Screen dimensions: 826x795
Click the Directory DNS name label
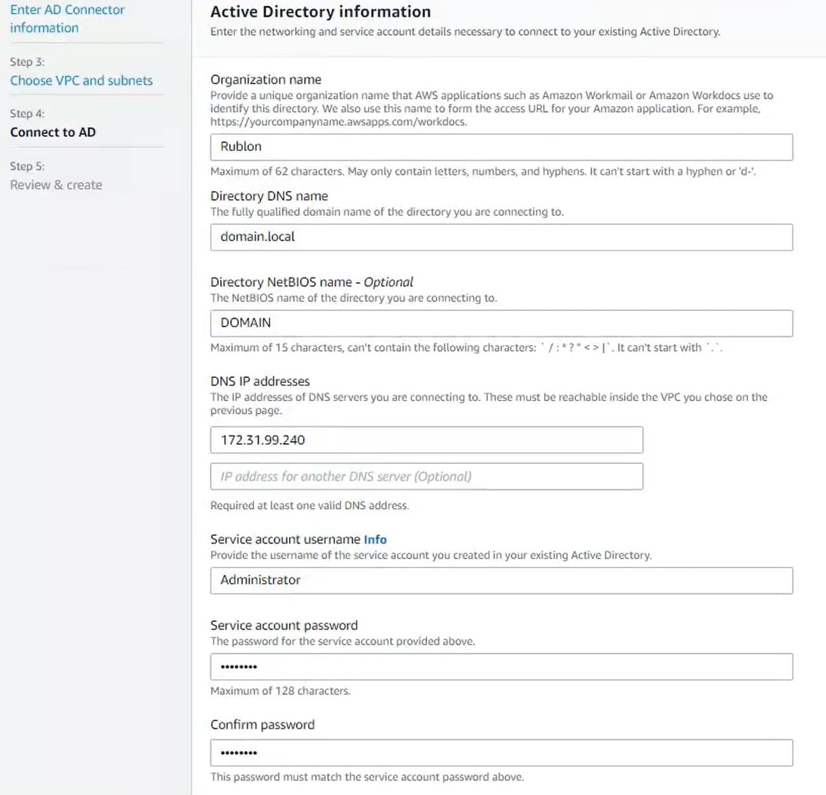[269, 196]
